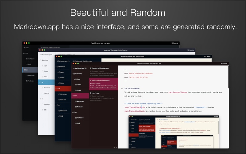Collapse blue en folder chevron in white window
Screen dimensions: 246x154
pos(39,82)
